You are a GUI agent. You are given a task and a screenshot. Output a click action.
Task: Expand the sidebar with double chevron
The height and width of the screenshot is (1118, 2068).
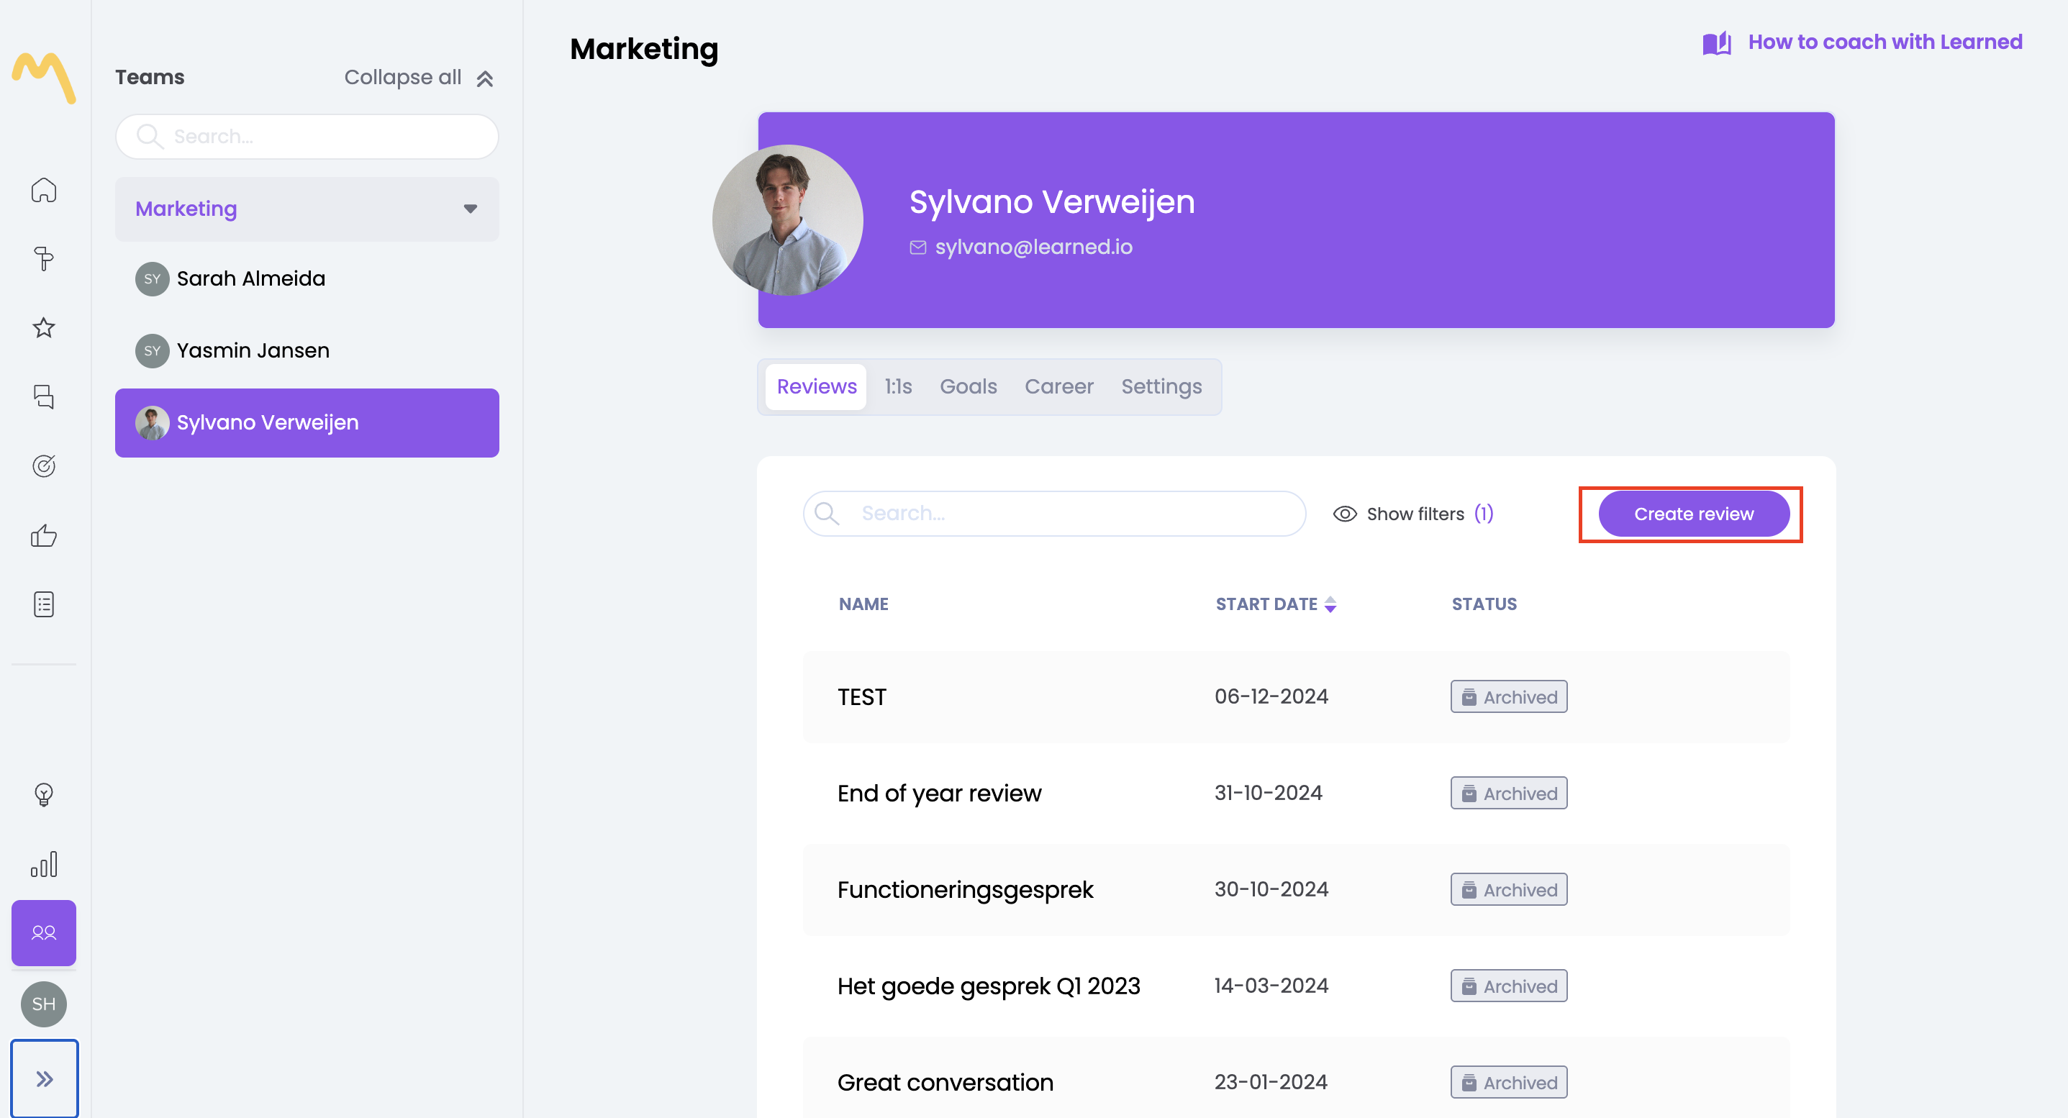click(x=44, y=1078)
